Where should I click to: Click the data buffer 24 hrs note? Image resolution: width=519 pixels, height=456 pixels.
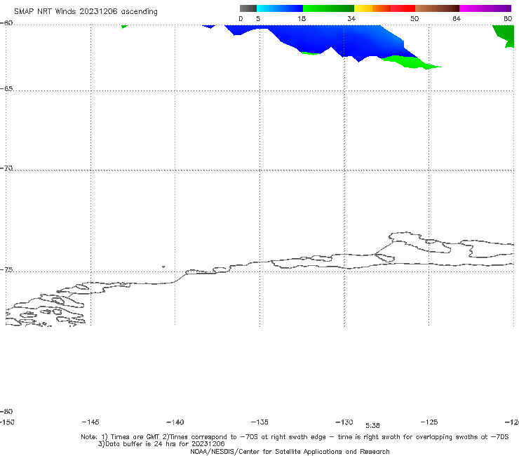(161, 444)
